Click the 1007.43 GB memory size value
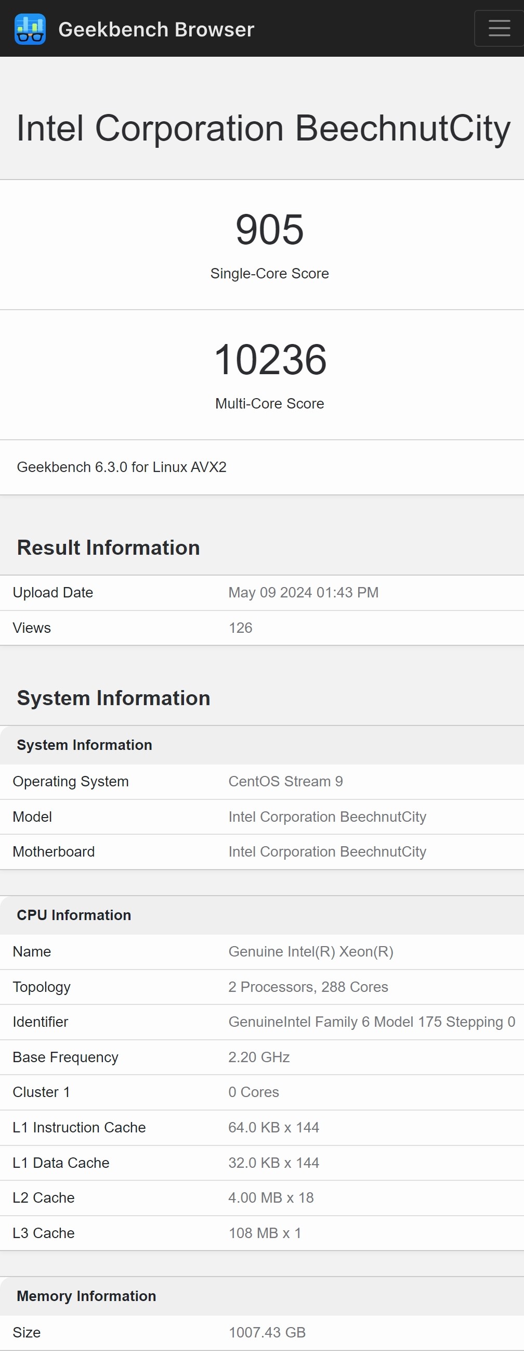This screenshot has height=1351, width=524. 267,1332
